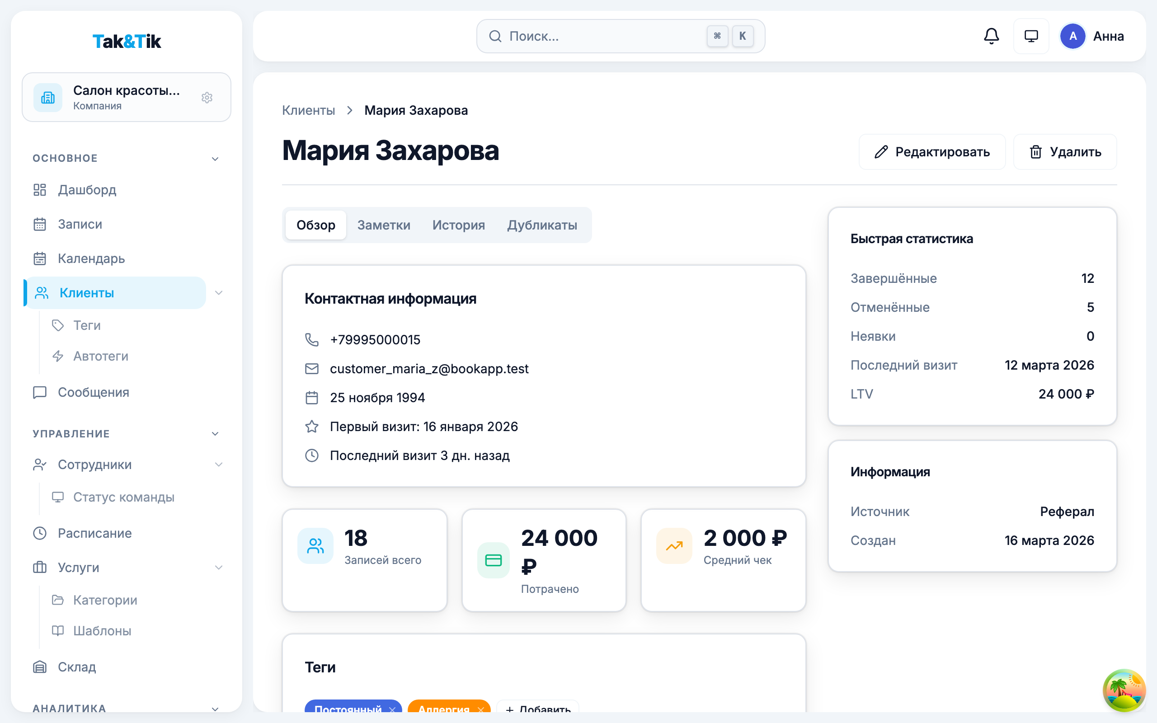Open notifications bell in top bar

pos(991,36)
